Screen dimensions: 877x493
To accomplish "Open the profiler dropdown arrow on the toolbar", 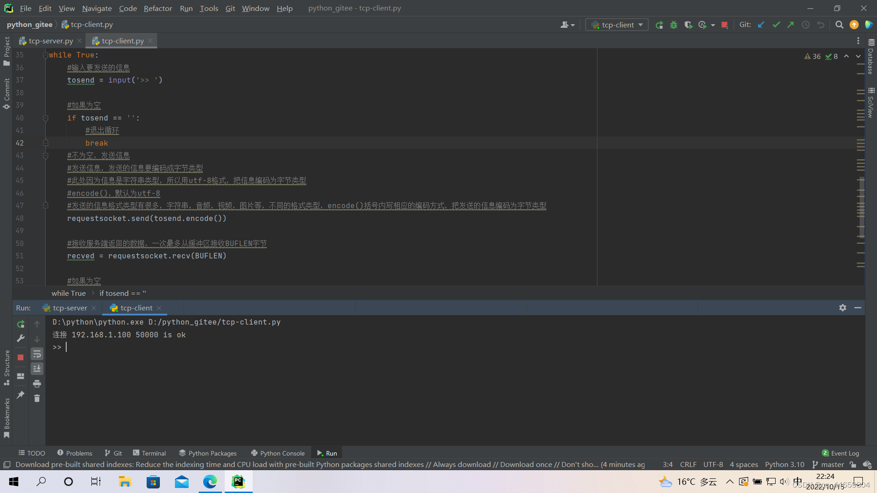I will pyautogui.click(x=713, y=25).
